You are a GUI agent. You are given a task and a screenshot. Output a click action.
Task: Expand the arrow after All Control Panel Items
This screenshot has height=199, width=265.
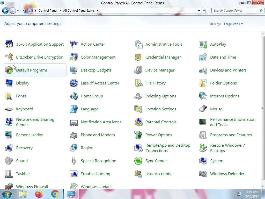pos(98,11)
